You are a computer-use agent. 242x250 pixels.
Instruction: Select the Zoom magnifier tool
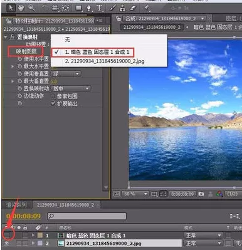click(x=31, y=8)
